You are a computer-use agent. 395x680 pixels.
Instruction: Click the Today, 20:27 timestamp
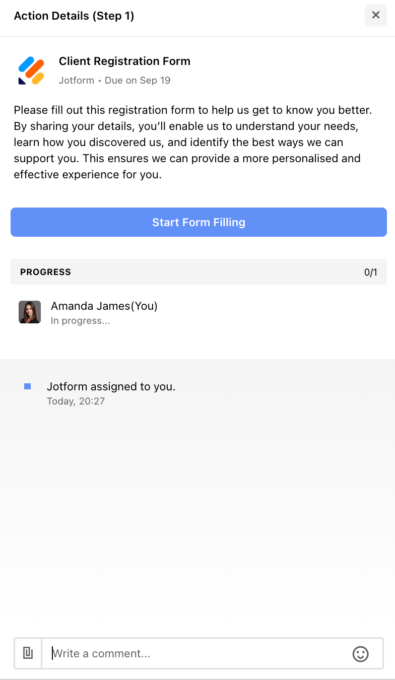pyautogui.click(x=76, y=401)
